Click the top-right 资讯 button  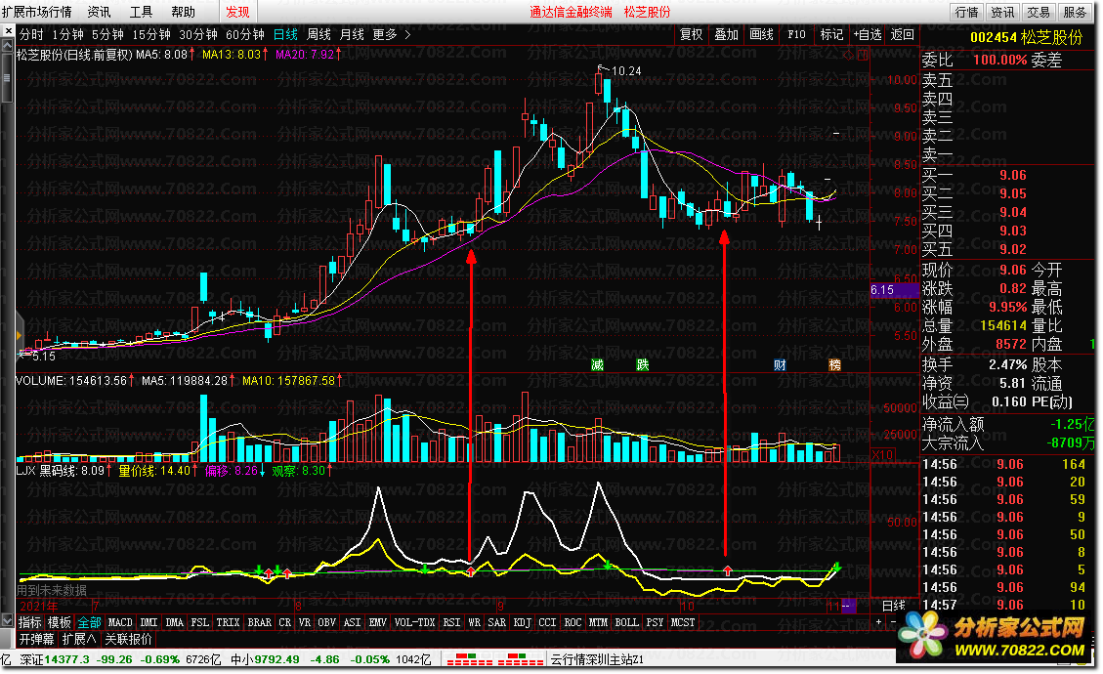tap(1002, 12)
